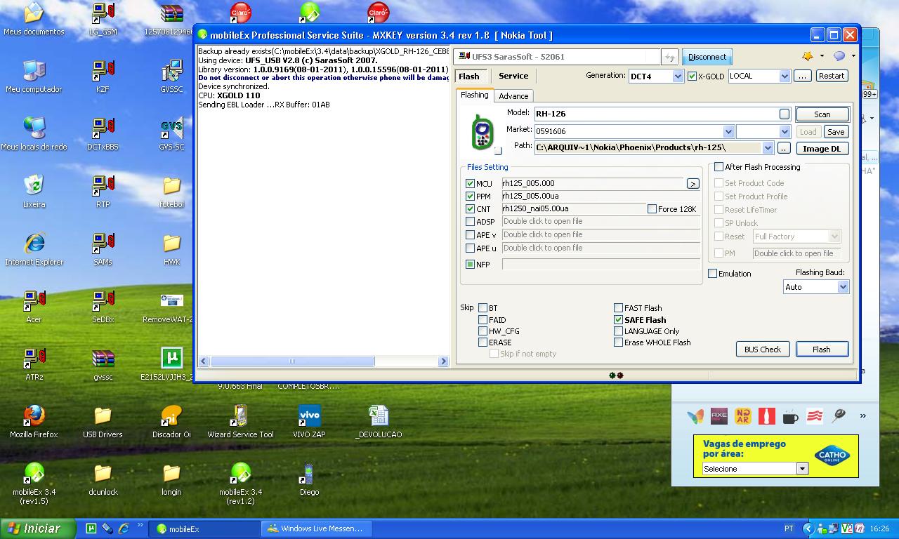Click the Image DL button
This screenshot has width=899, height=539.
point(822,149)
